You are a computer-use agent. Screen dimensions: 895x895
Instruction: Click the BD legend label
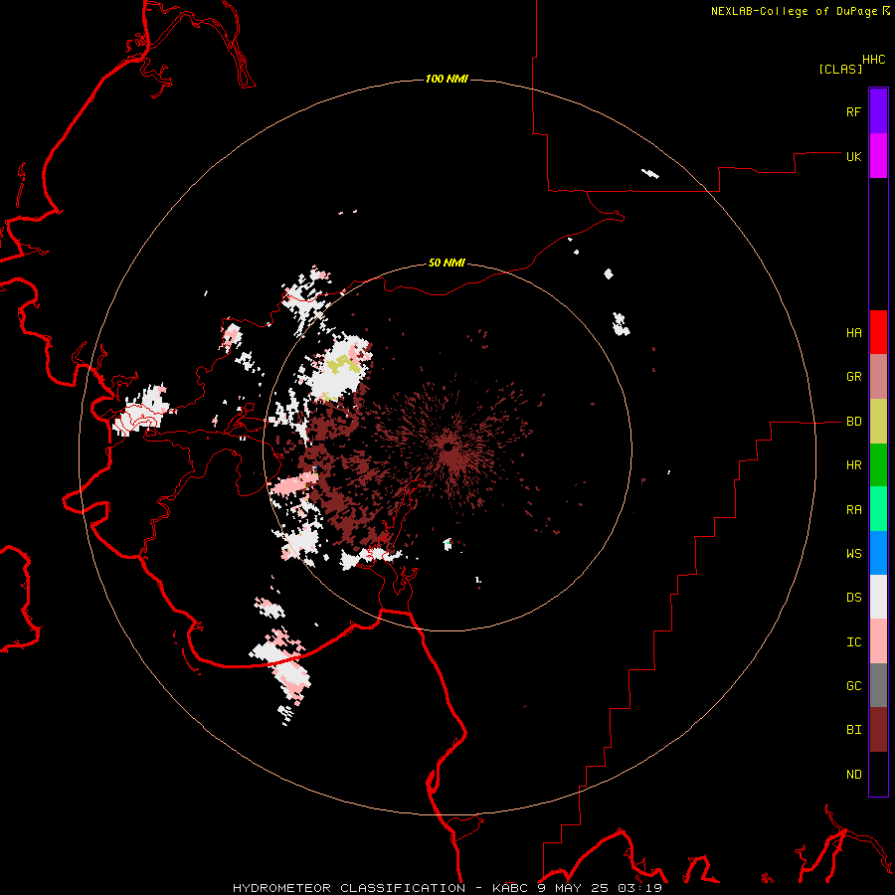point(853,422)
